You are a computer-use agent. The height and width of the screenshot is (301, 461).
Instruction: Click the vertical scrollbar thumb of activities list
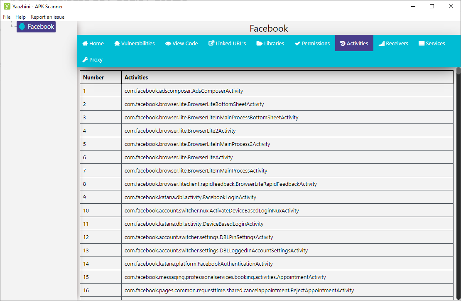[459, 71]
